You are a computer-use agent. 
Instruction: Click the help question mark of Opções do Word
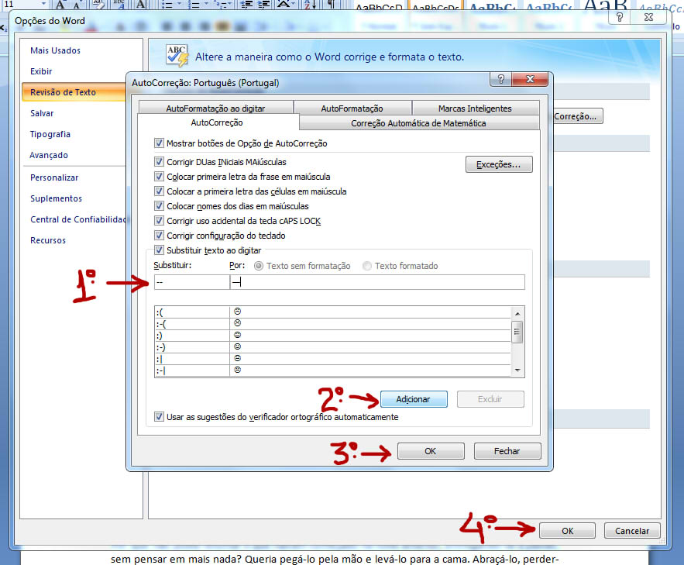click(620, 17)
